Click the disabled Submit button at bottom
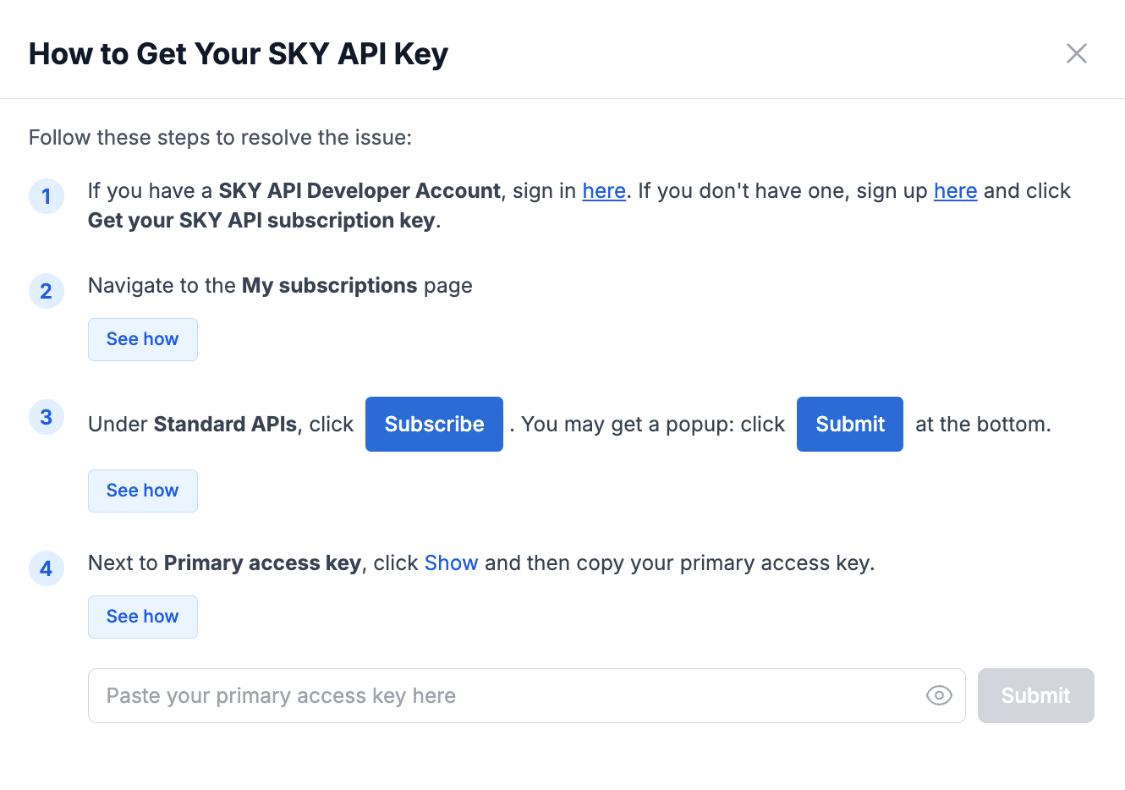The height and width of the screenshot is (790, 1125). click(1035, 695)
